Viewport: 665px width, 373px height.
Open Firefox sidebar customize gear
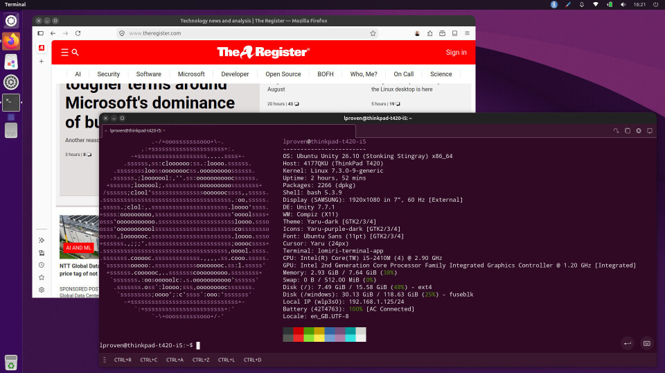[x=42, y=289]
